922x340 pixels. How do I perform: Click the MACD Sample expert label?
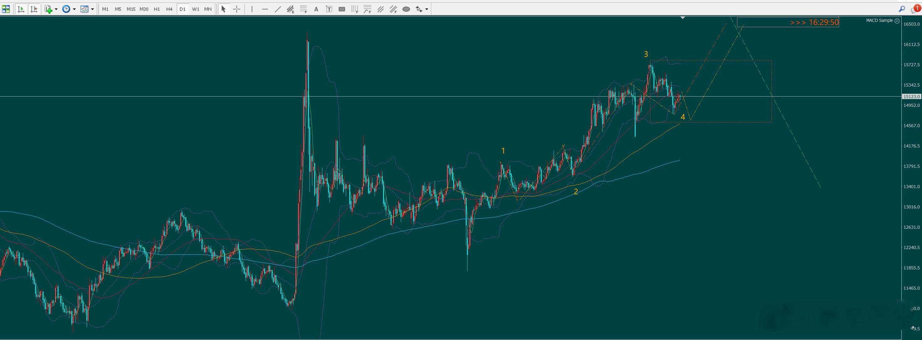click(879, 20)
